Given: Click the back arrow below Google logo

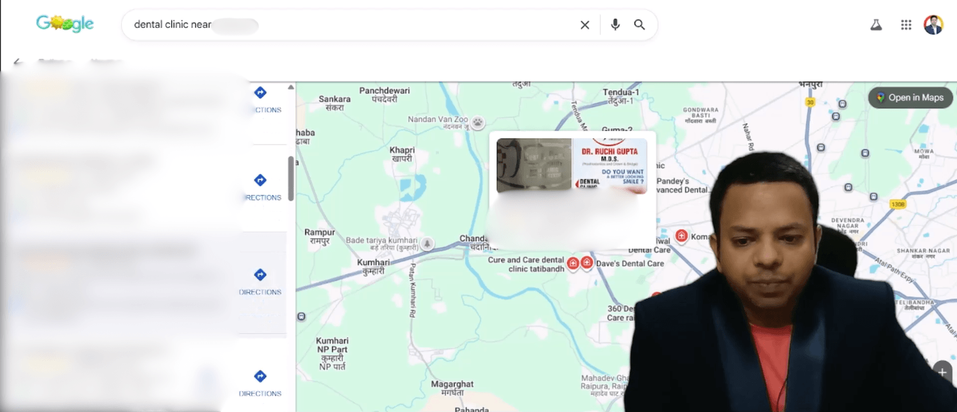Looking at the screenshot, I should [18, 62].
